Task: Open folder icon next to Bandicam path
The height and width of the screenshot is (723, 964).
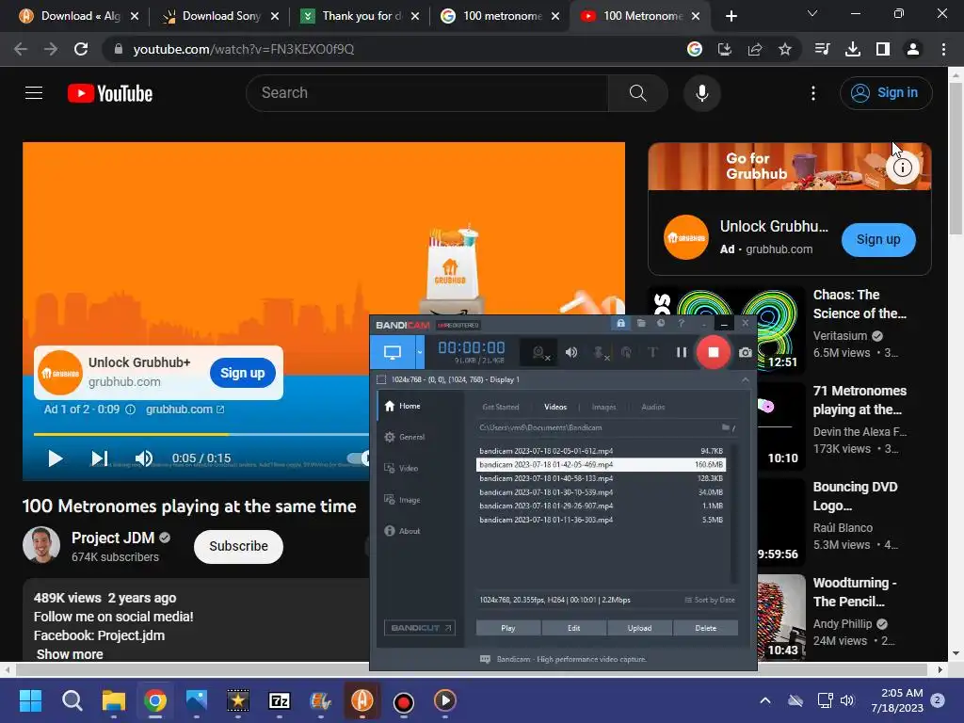Action: (728, 427)
